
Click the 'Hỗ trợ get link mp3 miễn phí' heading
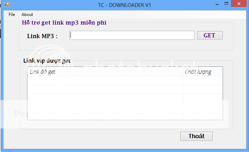64,23
